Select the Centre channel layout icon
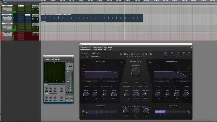Image resolution: width=217 pixels, height=122 pixels. pos(184,55)
